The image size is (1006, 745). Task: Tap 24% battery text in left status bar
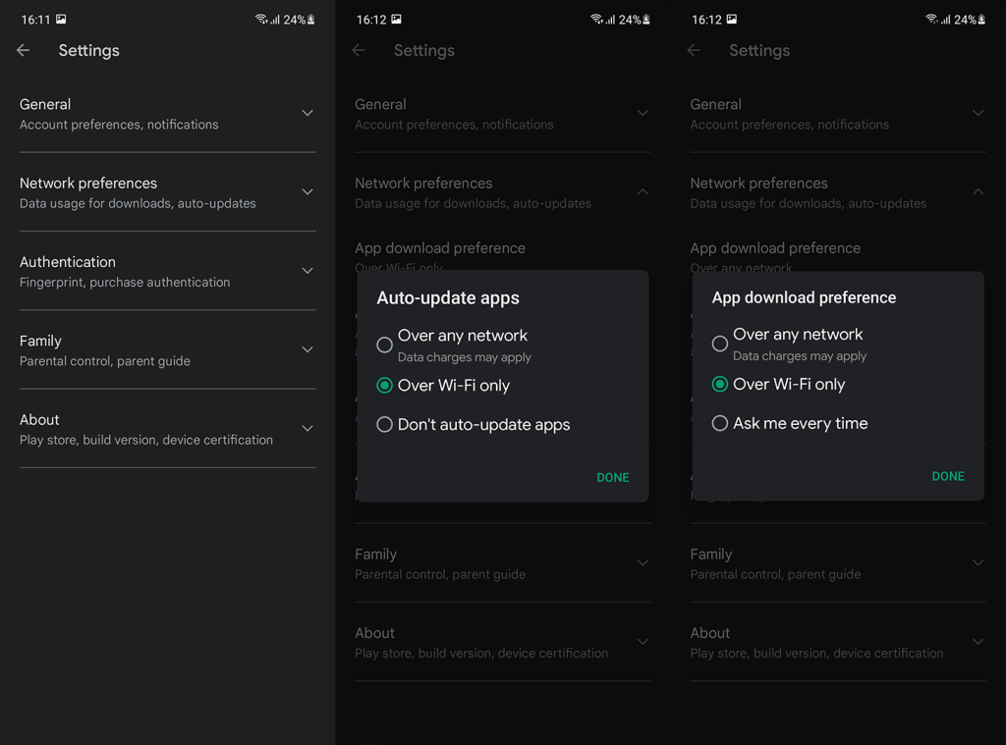coord(295,20)
